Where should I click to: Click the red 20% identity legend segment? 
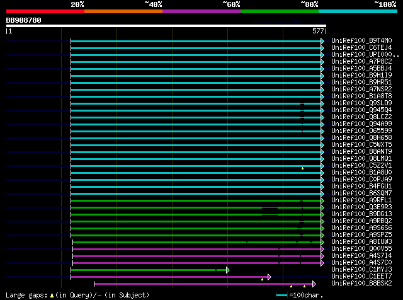45,11
